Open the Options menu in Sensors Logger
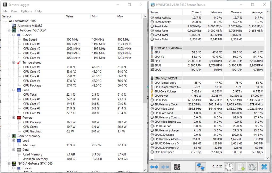 point(26,11)
